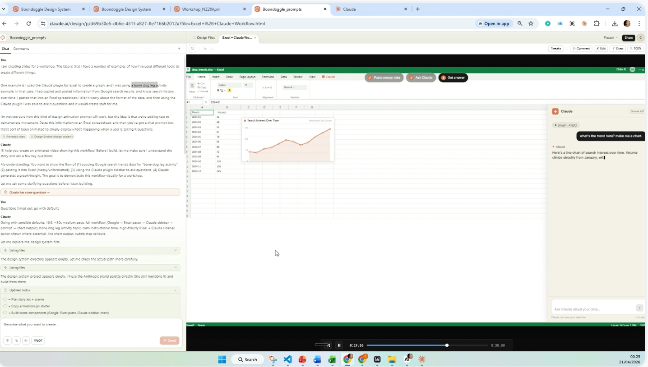Click the Comment button in the toolbar

[581, 49]
